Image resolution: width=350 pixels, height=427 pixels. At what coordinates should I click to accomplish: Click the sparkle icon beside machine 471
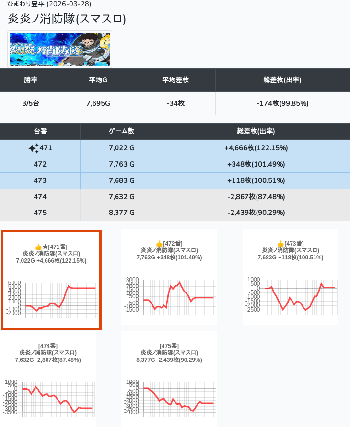33,148
